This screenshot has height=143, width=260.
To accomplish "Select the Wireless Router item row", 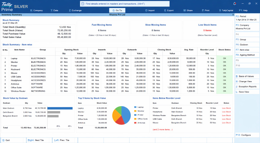I will point(18,91).
